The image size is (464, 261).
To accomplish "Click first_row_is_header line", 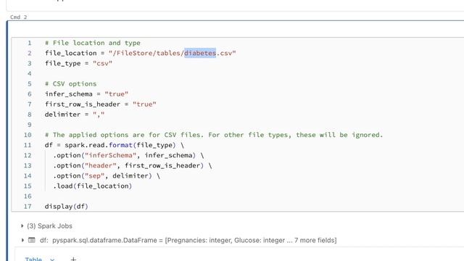I will click(x=100, y=104).
